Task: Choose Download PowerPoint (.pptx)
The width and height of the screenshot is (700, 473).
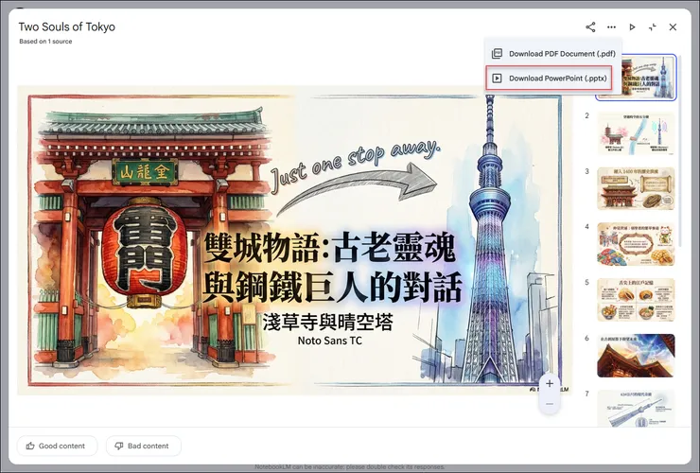Action: [x=552, y=79]
